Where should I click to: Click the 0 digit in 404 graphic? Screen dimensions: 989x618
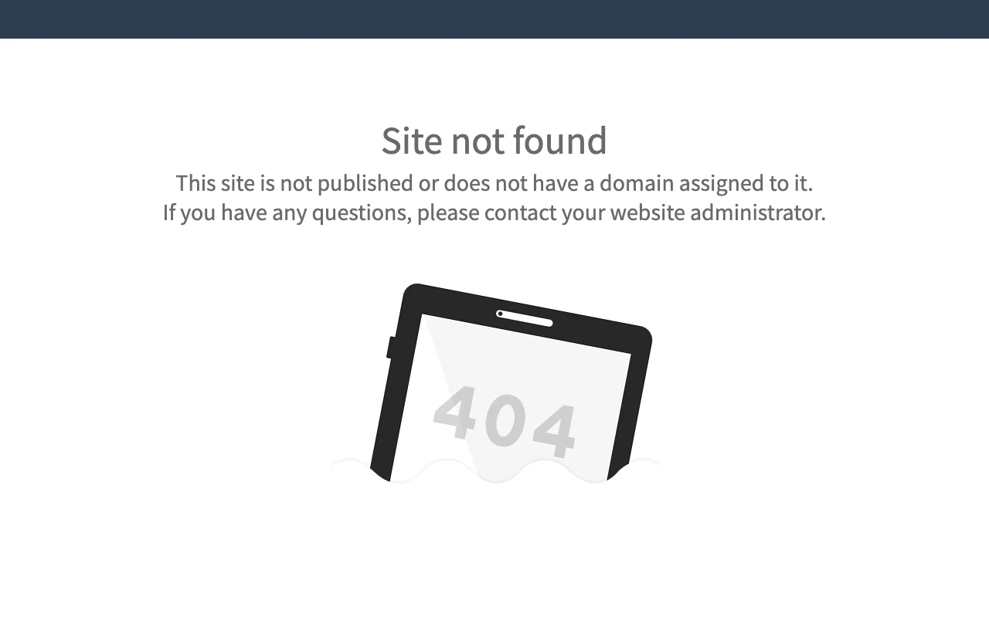click(x=504, y=421)
